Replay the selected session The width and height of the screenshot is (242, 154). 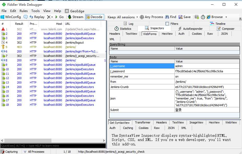(x=37, y=17)
